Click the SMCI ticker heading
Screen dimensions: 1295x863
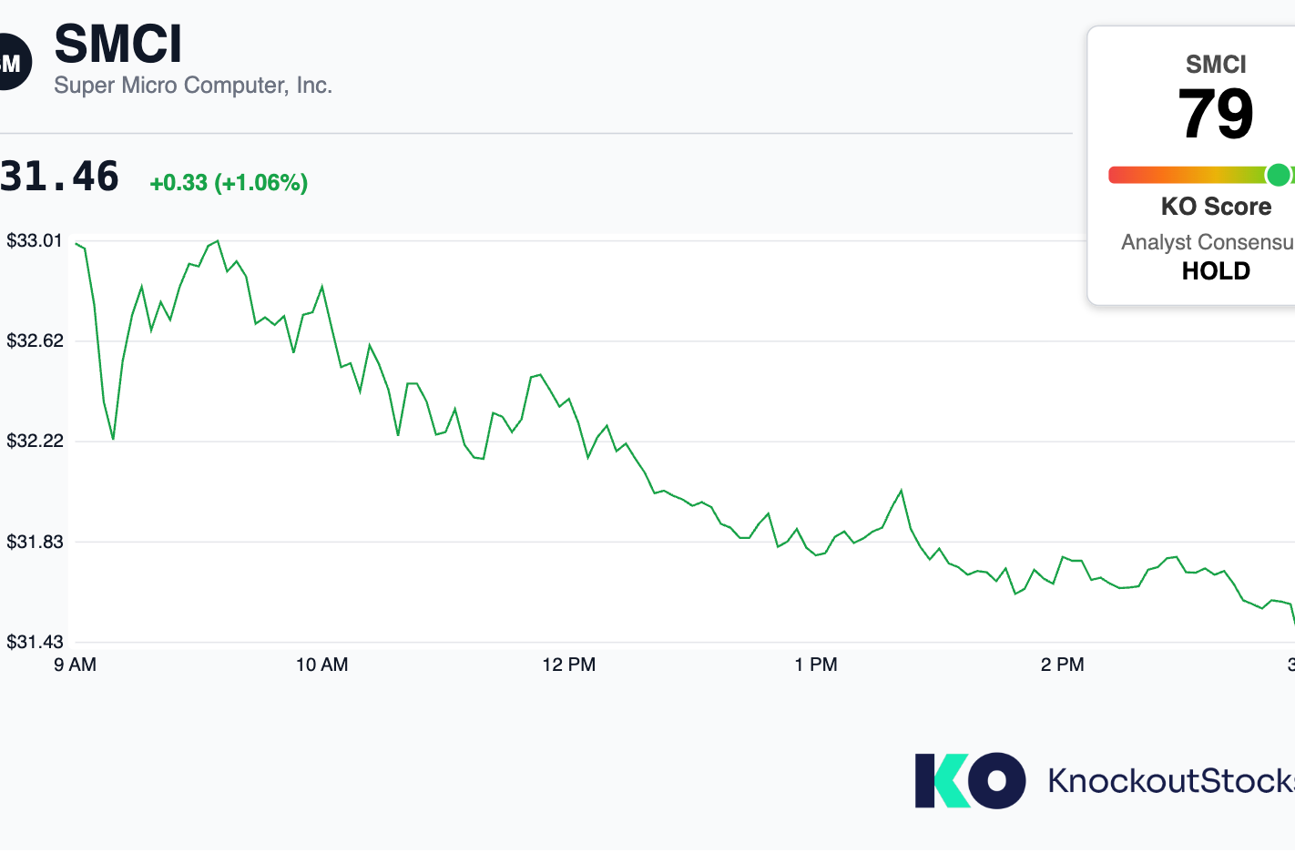tap(118, 44)
